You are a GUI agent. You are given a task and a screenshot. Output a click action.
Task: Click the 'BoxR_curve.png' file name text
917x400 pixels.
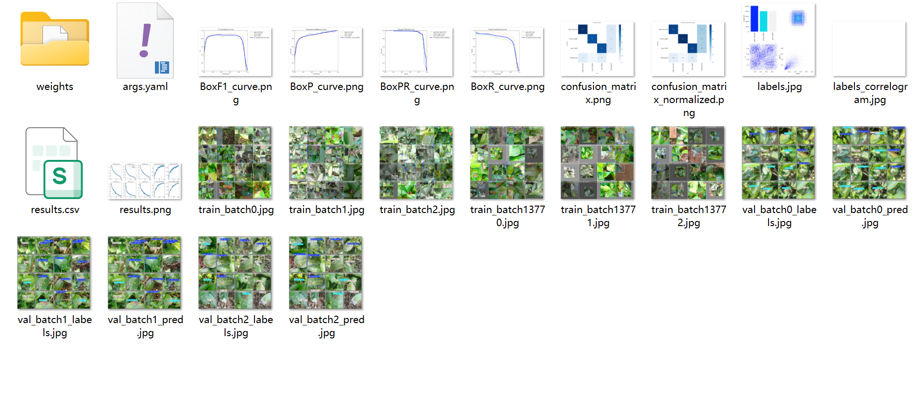click(x=508, y=87)
